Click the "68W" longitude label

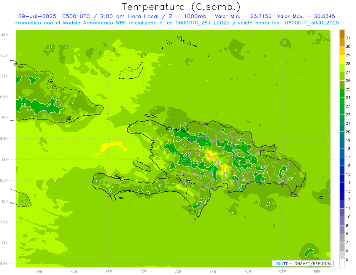click(x=317, y=271)
